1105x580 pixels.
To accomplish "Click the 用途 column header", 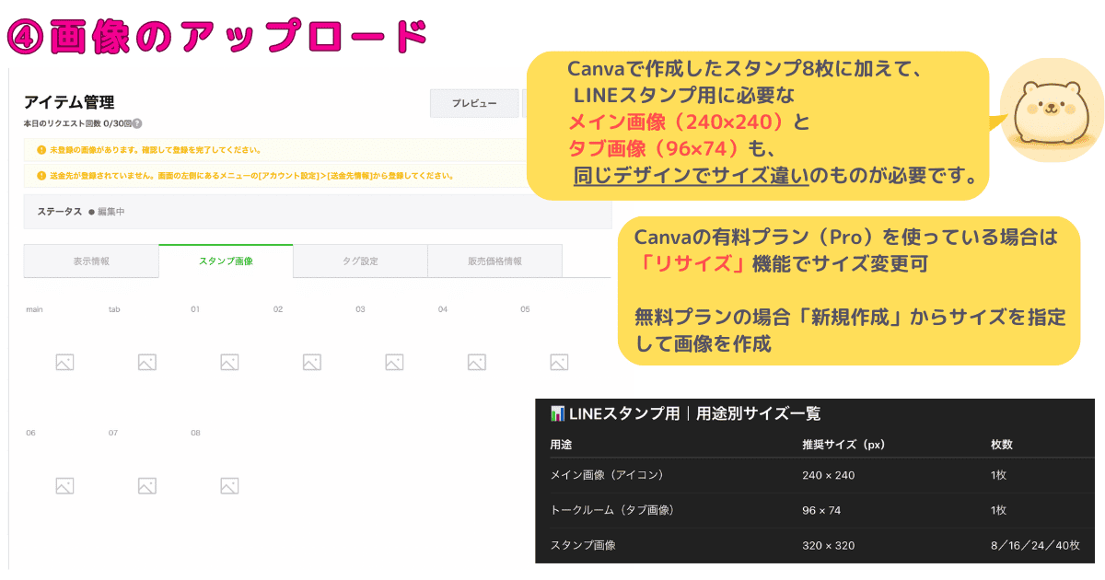I will click(x=561, y=445).
